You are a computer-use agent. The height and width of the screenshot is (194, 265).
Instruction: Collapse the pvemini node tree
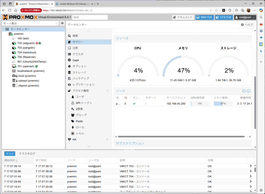(x=7, y=34)
